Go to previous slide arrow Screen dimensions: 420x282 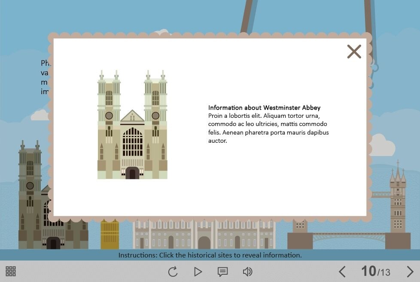pyautogui.click(x=342, y=272)
